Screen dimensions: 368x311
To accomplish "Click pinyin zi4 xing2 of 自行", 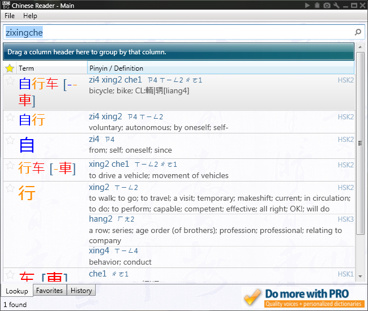I will coord(105,116).
